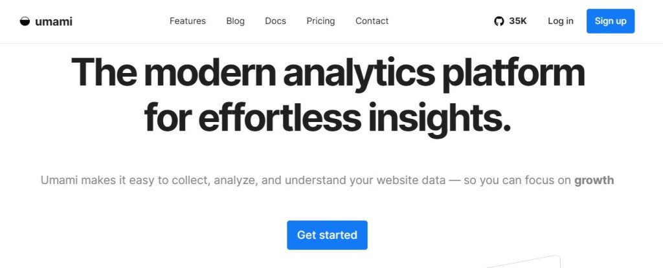Select Contact in the top navigation

coord(372,21)
